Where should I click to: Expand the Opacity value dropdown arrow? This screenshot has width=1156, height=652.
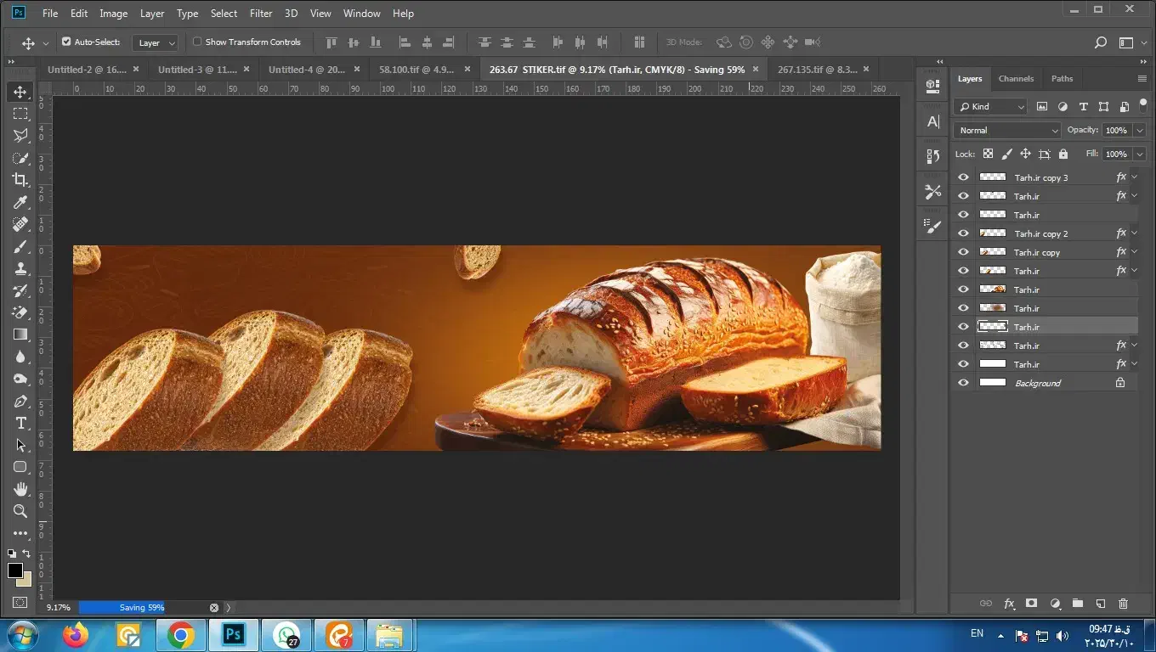(x=1139, y=130)
